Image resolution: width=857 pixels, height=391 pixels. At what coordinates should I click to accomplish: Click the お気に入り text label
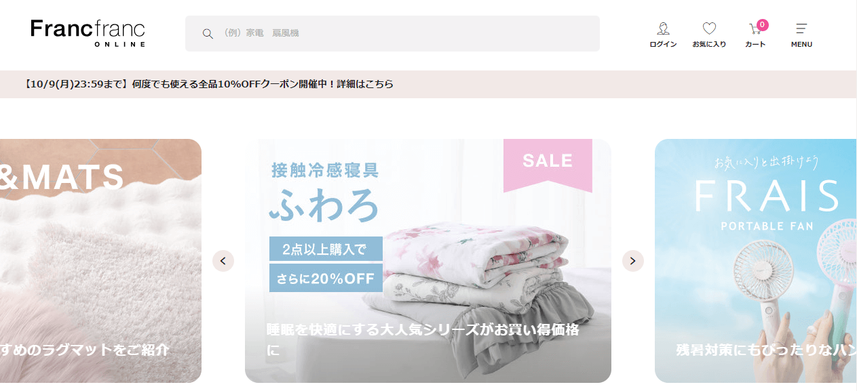[709, 44]
